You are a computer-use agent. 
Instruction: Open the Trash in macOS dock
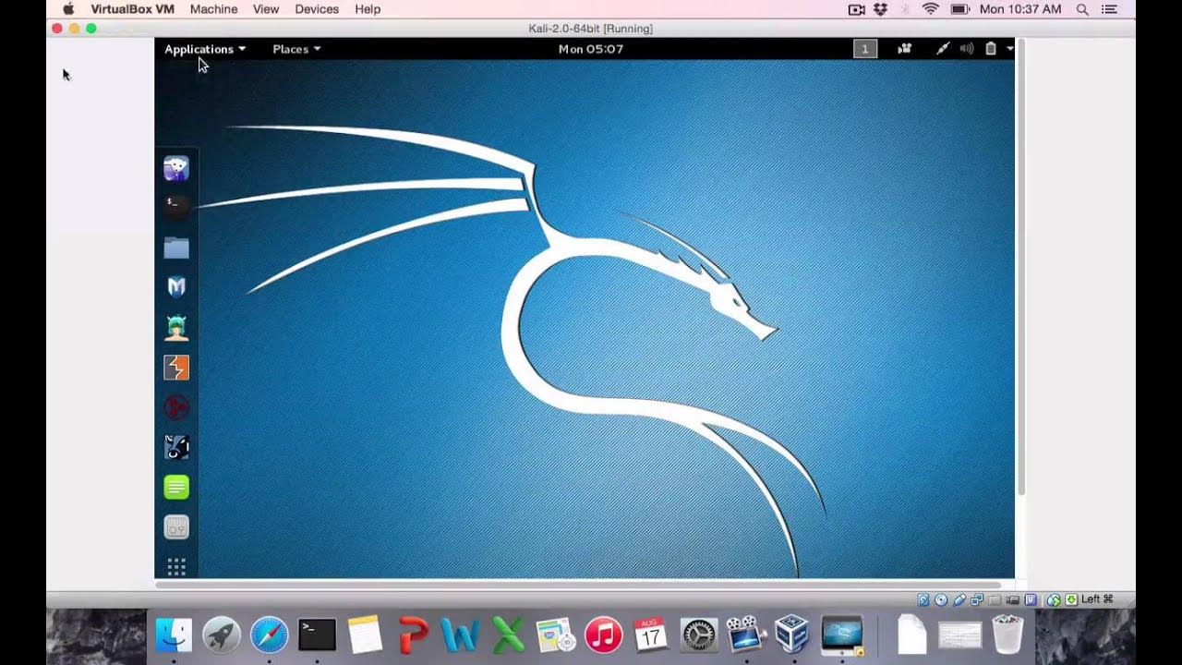point(1007,635)
